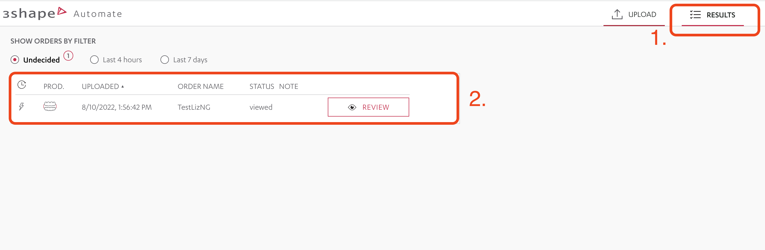The width and height of the screenshot is (765, 250).
Task: Click the Prod. column header
Action: (x=54, y=86)
